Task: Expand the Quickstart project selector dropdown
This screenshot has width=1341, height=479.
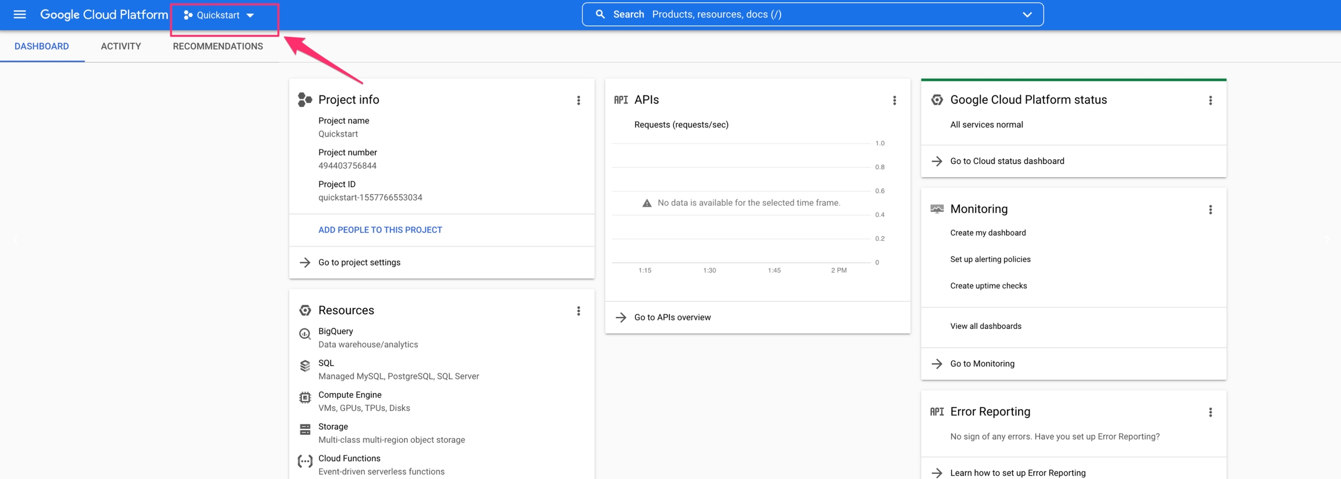Action: [219, 15]
